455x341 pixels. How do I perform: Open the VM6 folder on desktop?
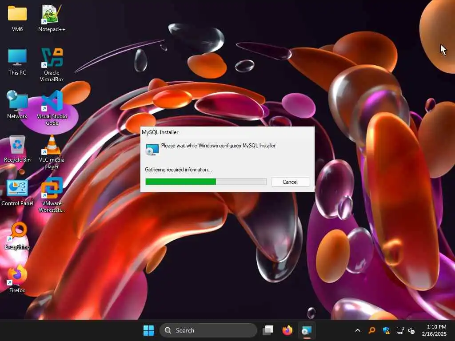[17, 18]
